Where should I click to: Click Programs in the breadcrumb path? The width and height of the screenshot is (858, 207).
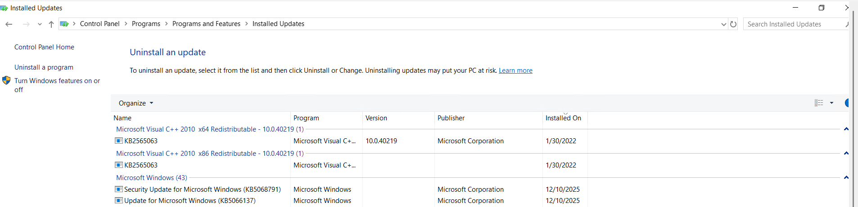pyautogui.click(x=146, y=24)
